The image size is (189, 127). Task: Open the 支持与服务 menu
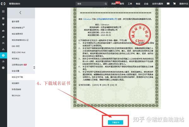click(157, 4)
